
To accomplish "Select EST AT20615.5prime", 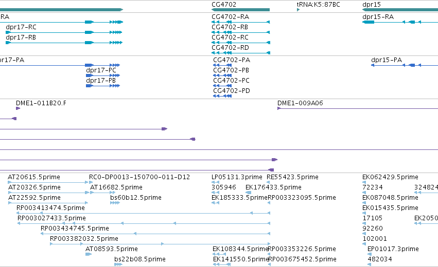I will (34, 177).
